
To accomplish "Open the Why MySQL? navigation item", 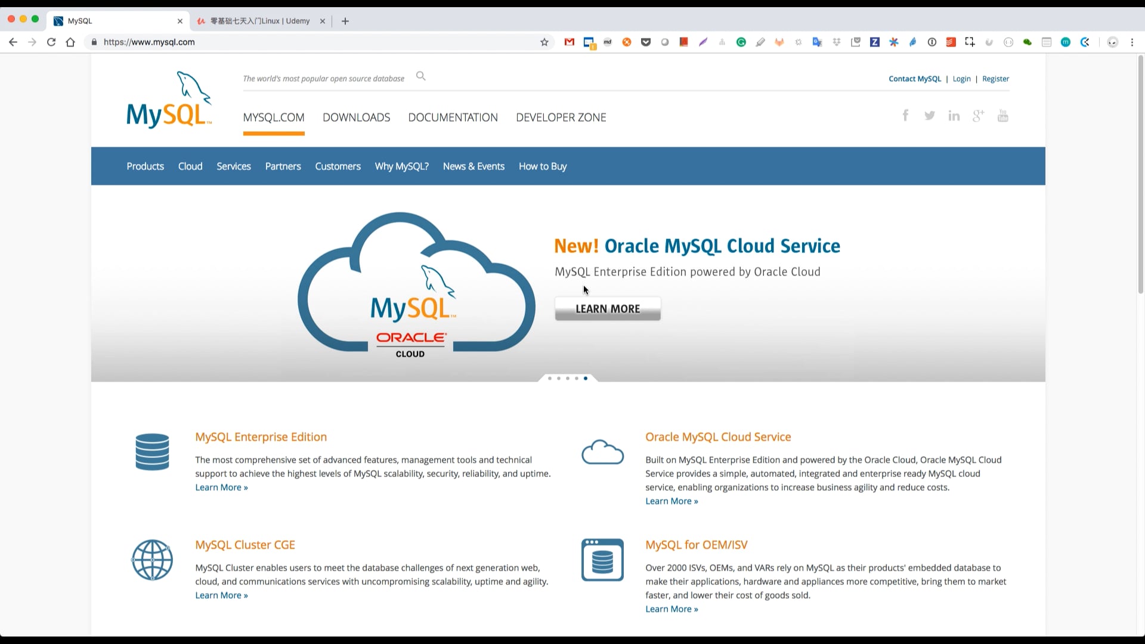I will (401, 166).
